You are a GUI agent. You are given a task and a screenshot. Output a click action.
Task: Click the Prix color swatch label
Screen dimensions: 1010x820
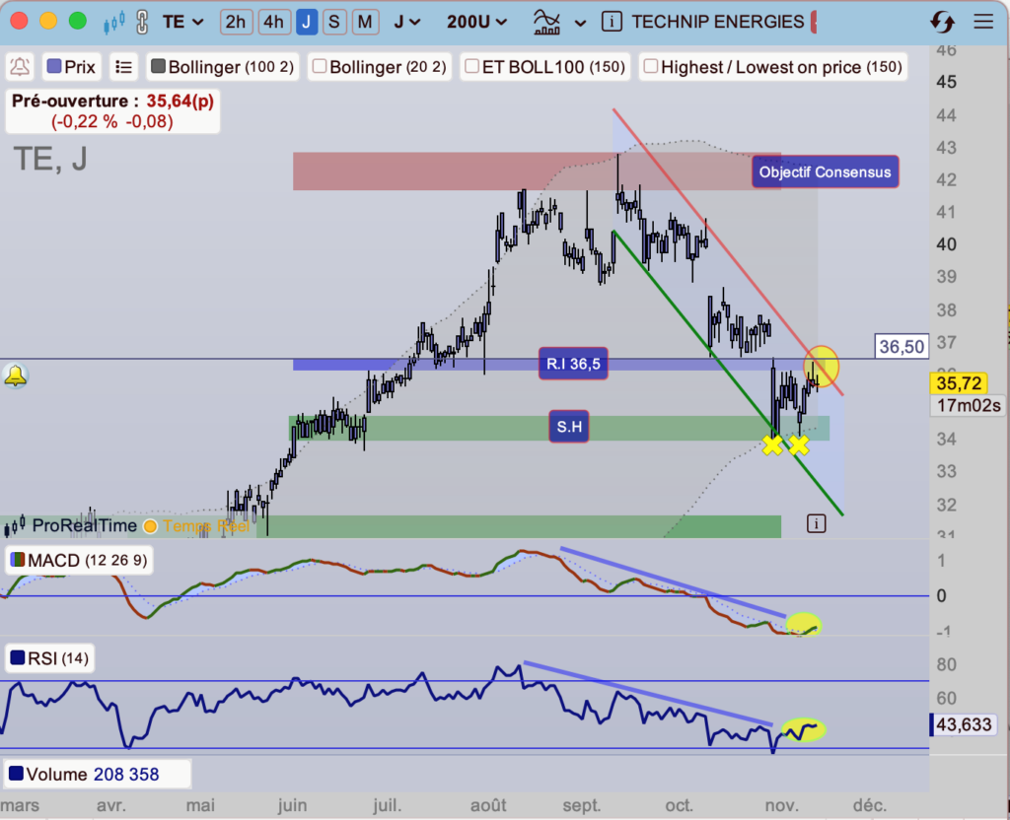(x=71, y=67)
